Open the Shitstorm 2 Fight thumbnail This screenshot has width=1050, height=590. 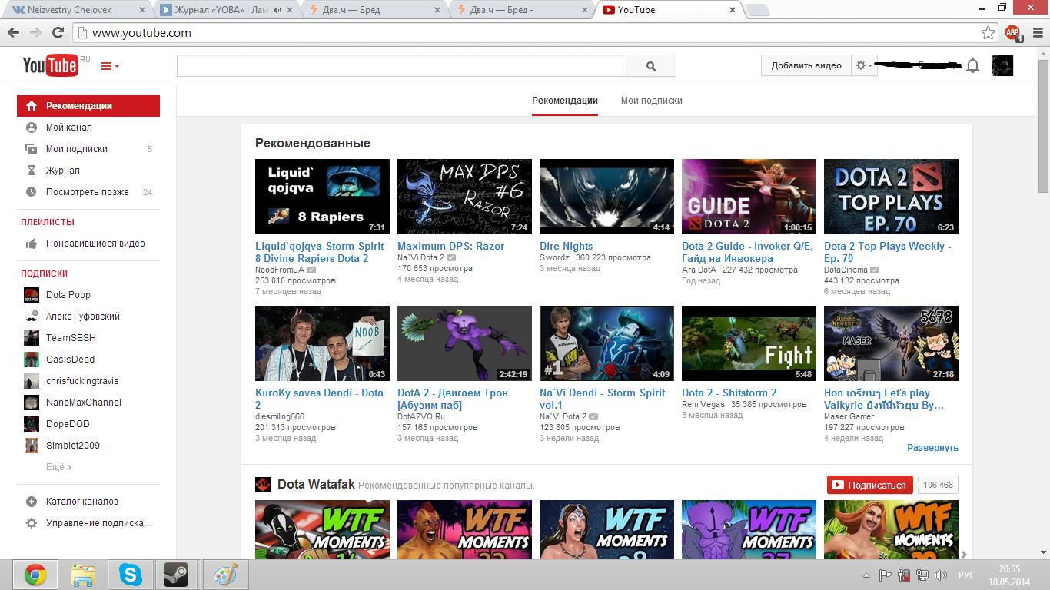coord(749,343)
